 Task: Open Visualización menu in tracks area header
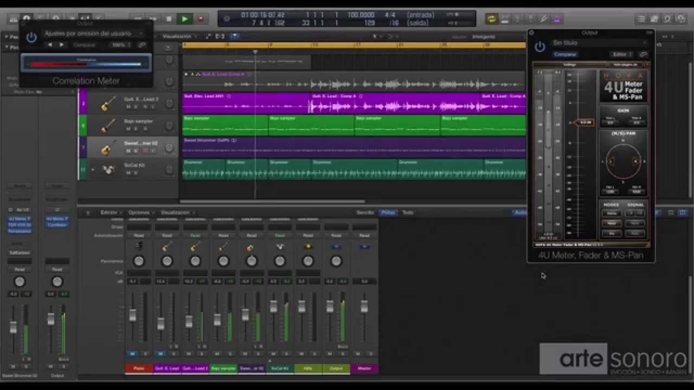point(179,36)
